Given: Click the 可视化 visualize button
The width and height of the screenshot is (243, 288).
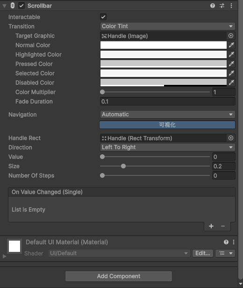Looking at the screenshot, I should coord(167,125).
